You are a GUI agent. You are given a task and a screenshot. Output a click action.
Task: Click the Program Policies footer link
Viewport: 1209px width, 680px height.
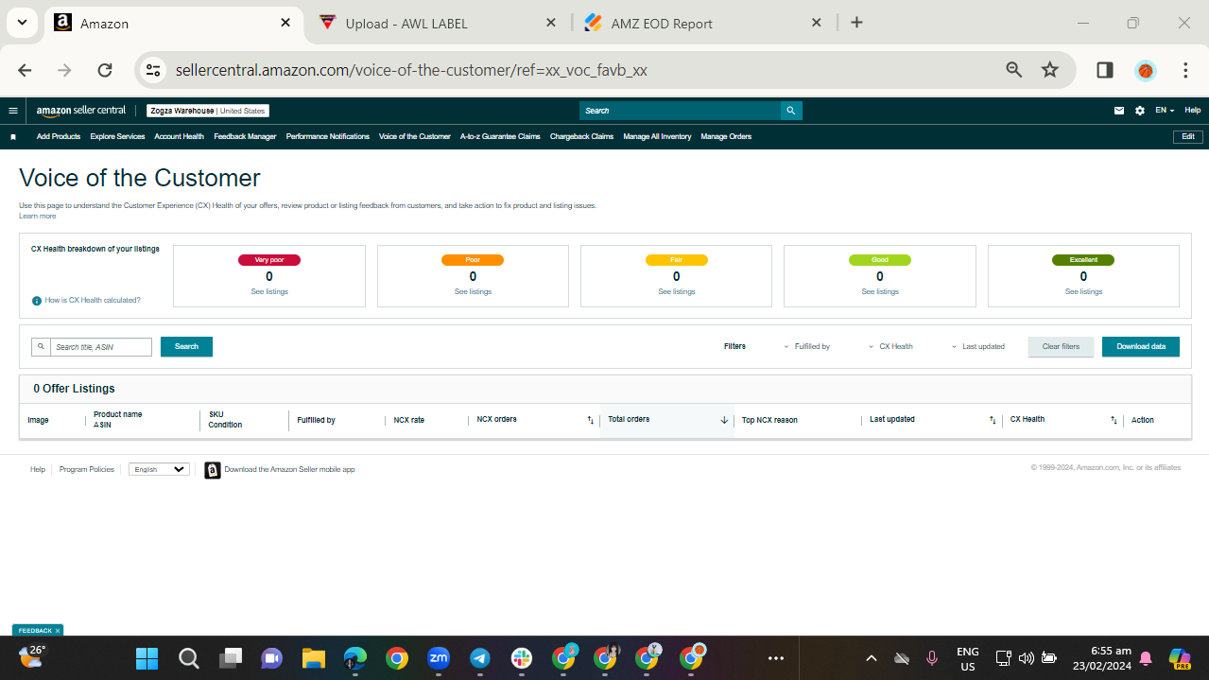click(87, 470)
